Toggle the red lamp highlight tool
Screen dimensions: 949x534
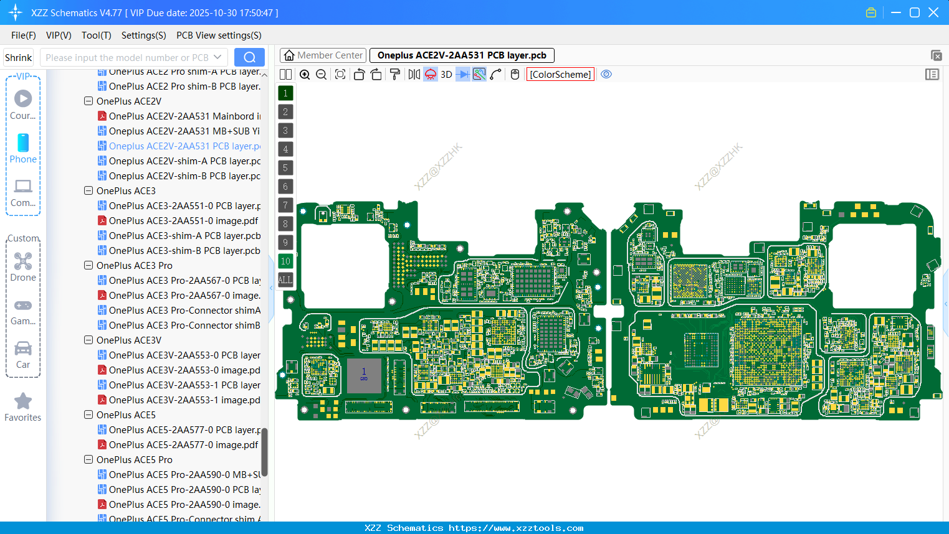point(430,74)
